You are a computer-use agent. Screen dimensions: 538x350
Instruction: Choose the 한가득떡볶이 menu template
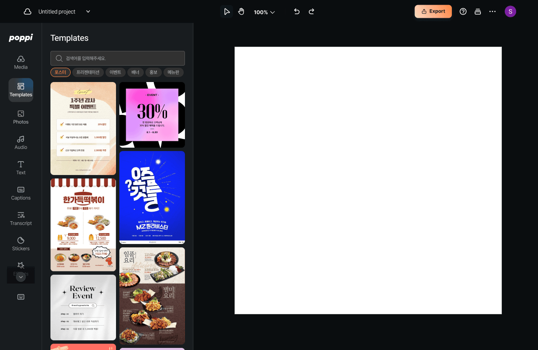point(83,225)
